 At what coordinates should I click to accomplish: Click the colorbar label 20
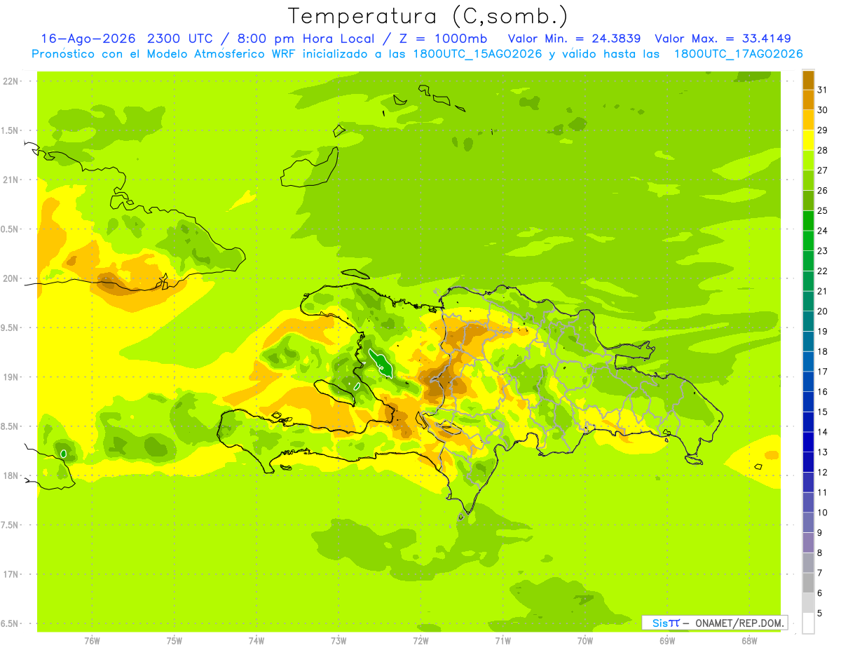pos(822,311)
